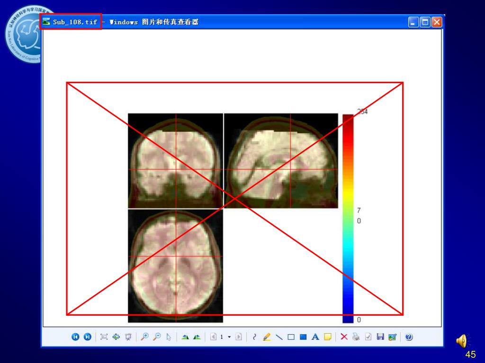Save with the floppy disk icon
This screenshot has height=363, width=485.
380,337
